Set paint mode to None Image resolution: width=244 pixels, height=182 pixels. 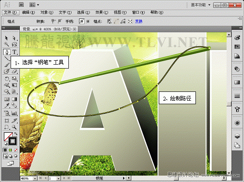pos(16,150)
